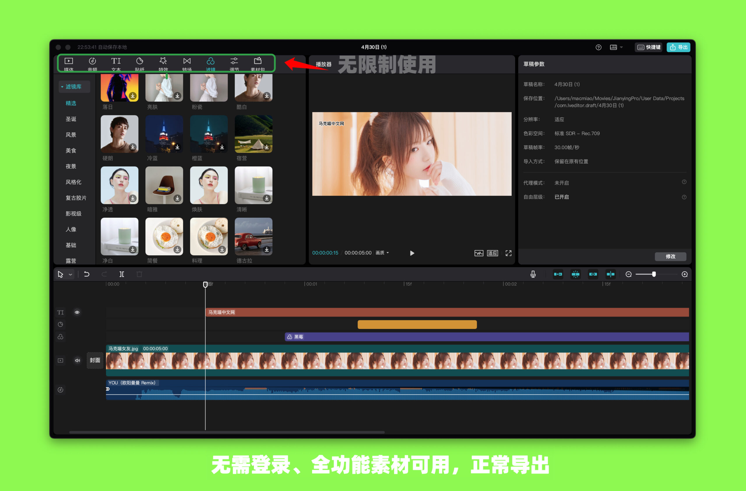Mute the 马克喵女友 video track audio
This screenshot has width=746, height=491.
tap(78, 361)
